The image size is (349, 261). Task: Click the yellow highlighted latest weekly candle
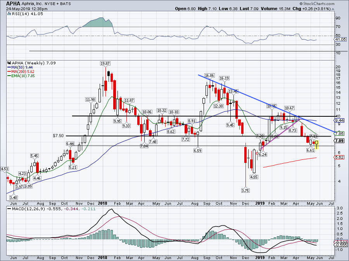(316, 144)
